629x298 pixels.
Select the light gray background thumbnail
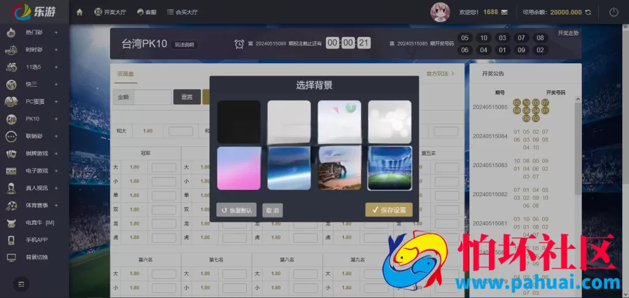point(289,122)
